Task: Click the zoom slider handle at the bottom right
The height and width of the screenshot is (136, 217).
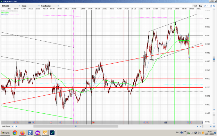Action: tap(203, 126)
